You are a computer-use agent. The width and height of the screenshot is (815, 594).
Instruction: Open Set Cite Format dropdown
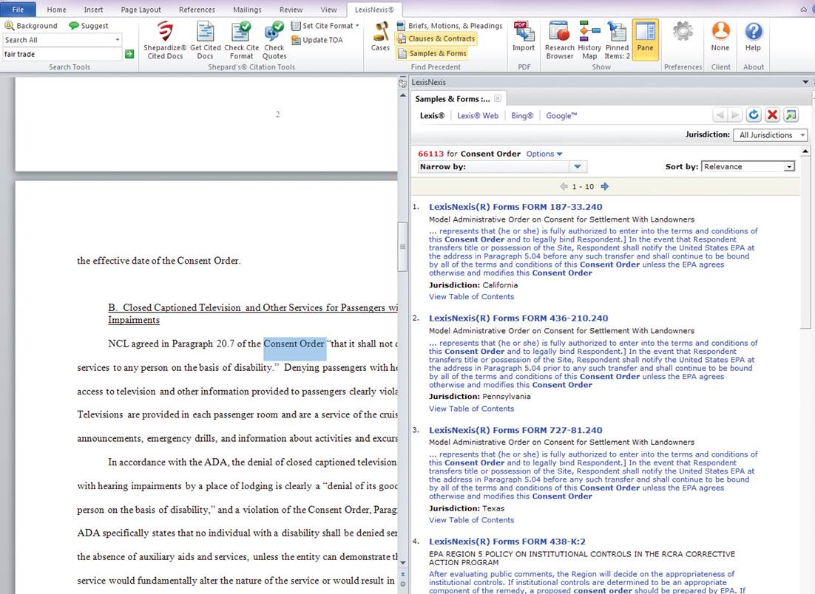tap(325, 25)
